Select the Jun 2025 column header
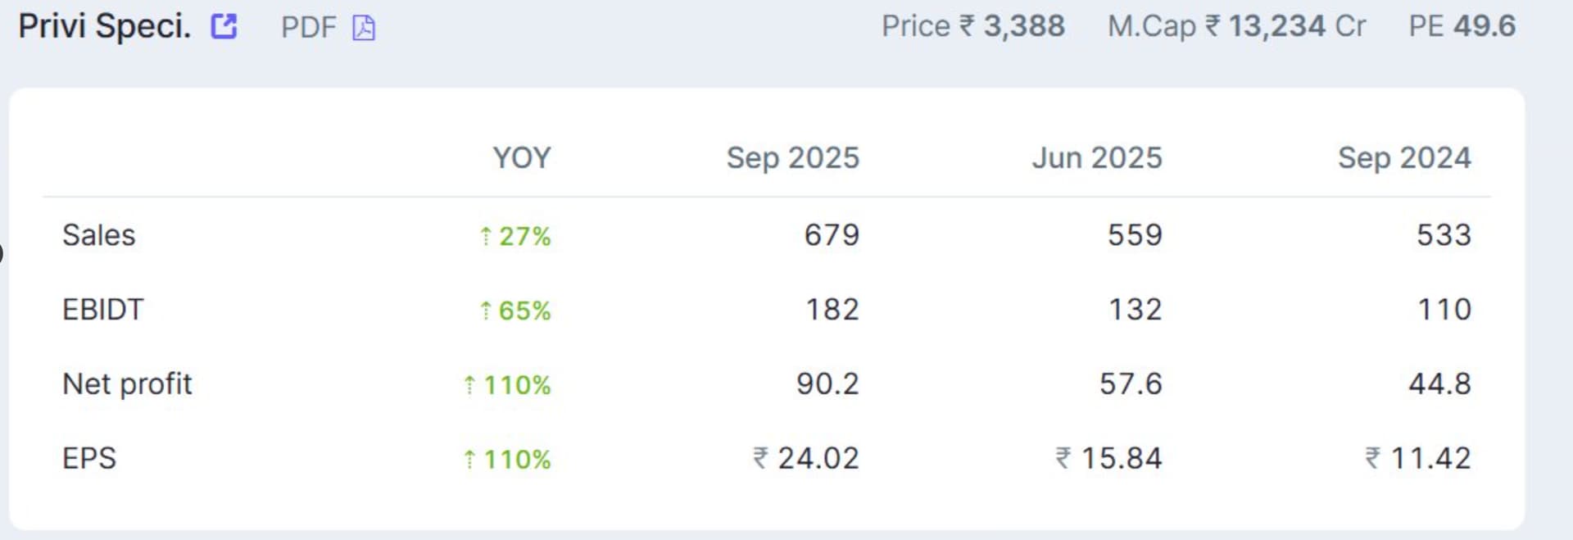1573x540 pixels. click(1096, 157)
